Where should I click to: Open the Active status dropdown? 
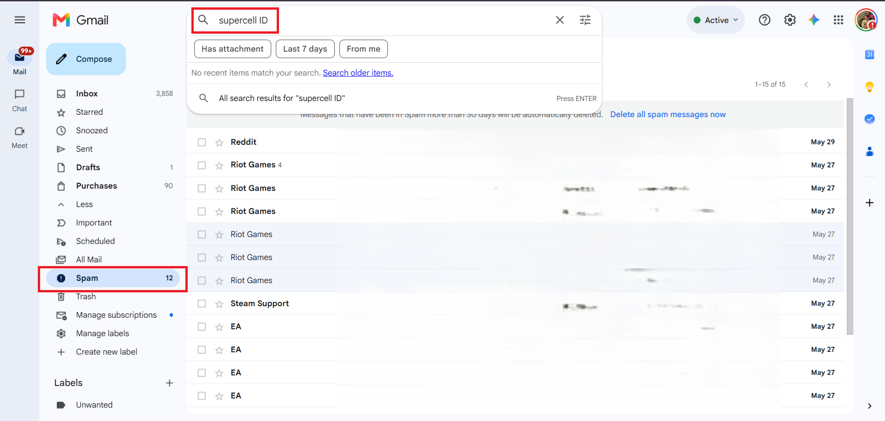[x=716, y=20]
